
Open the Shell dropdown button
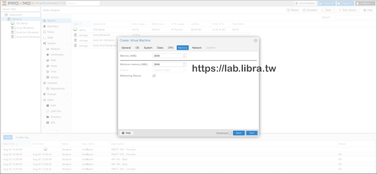tap(328, 10)
